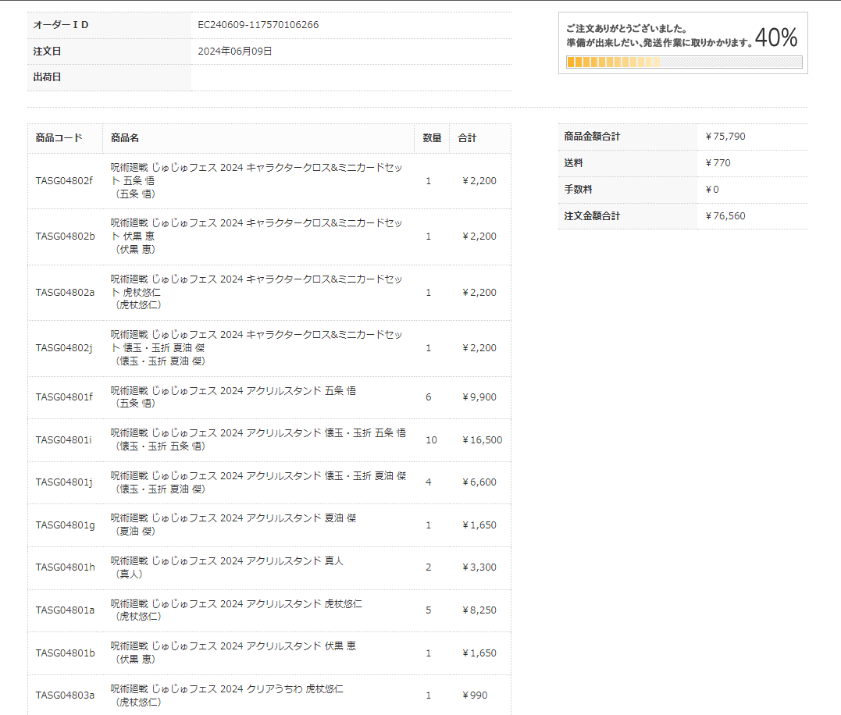Click product name for TASG04802a cloth set
The height and width of the screenshot is (715, 841).
(256, 292)
